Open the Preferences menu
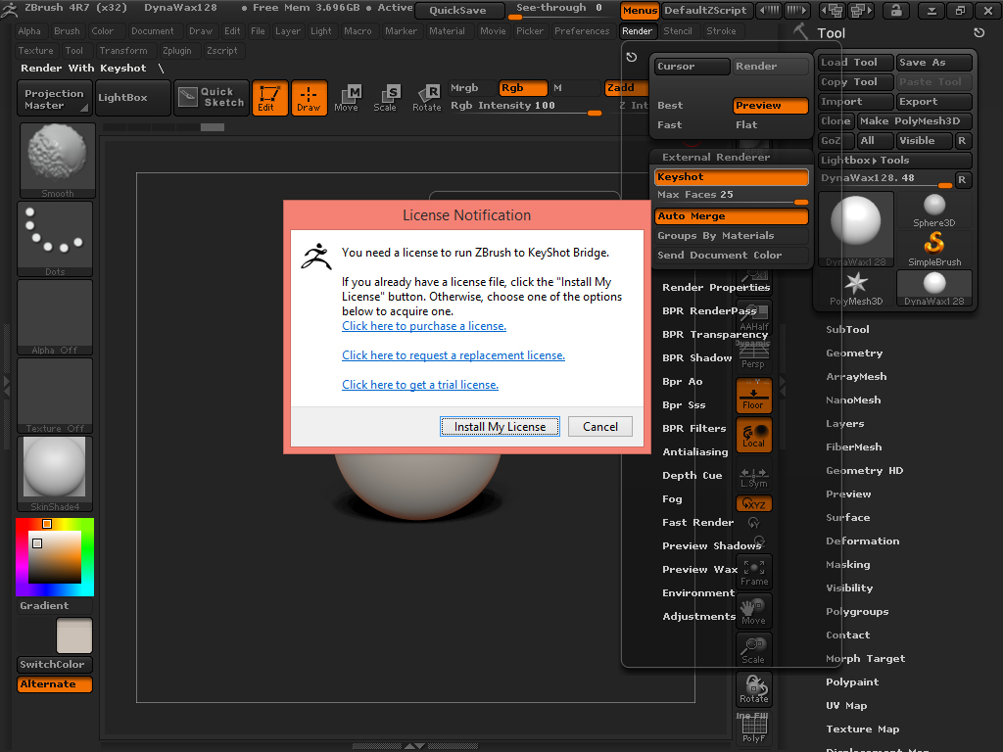Viewport: 1003px width, 752px height. pyautogui.click(x=582, y=31)
